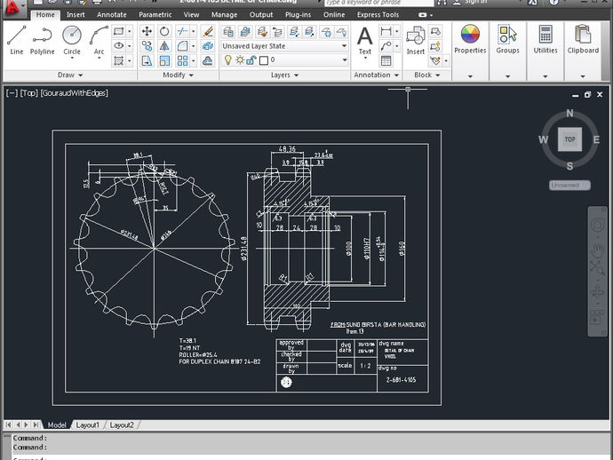Switch to the Layout2 tab

point(122,425)
